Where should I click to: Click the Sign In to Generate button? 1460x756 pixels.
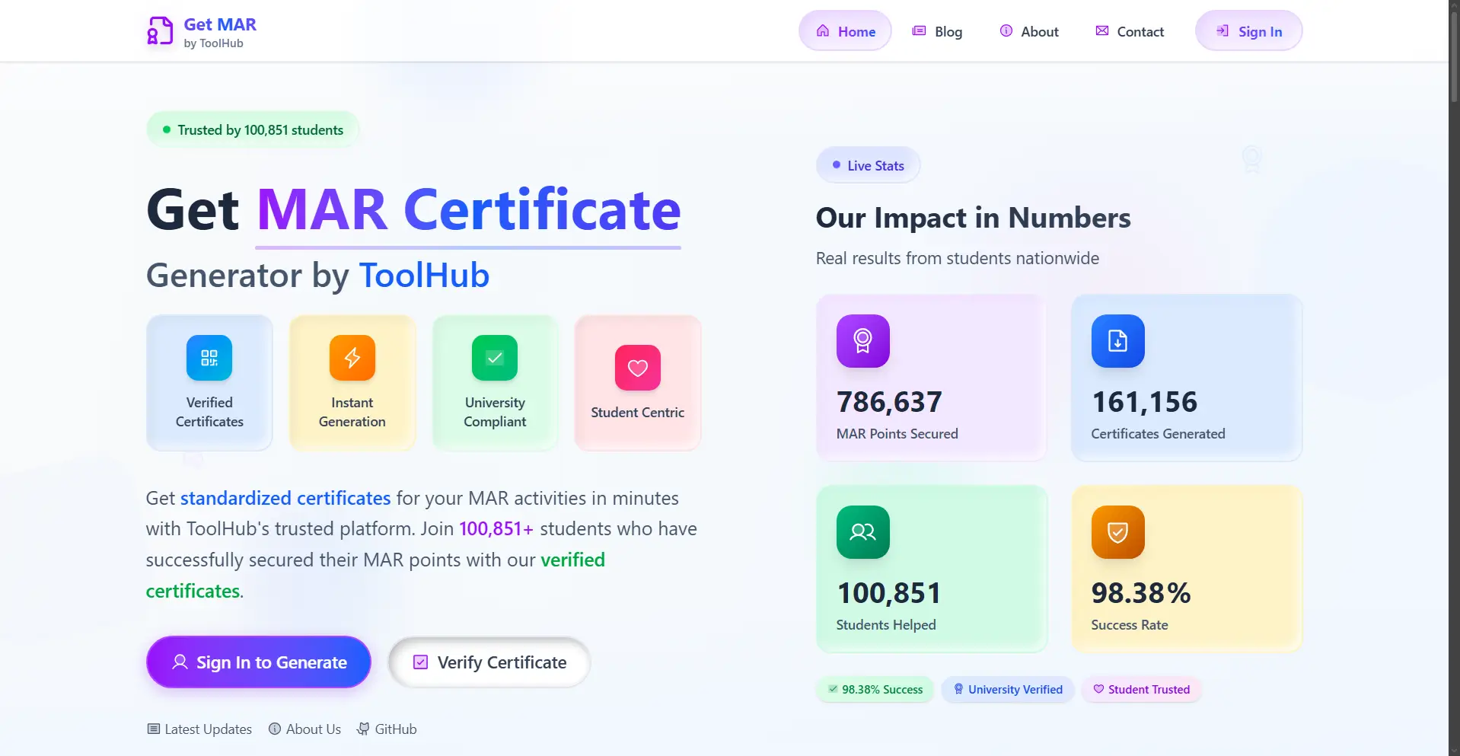[259, 662]
